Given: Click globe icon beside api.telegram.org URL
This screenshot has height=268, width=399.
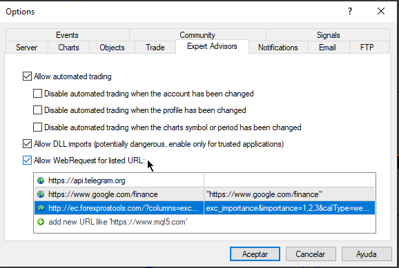Looking at the screenshot, I should 41,181.
